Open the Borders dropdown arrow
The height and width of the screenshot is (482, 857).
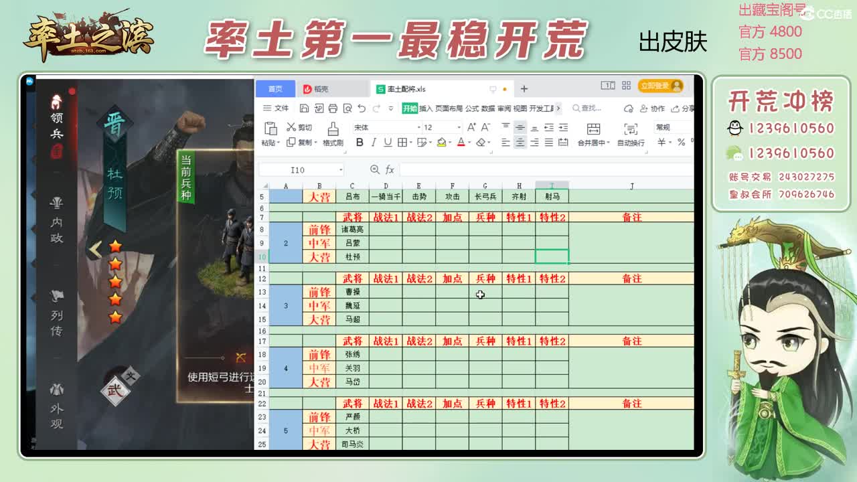tap(410, 143)
